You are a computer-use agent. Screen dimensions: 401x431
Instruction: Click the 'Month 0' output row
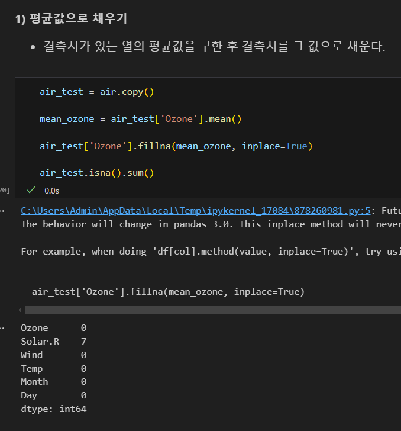(x=54, y=382)
